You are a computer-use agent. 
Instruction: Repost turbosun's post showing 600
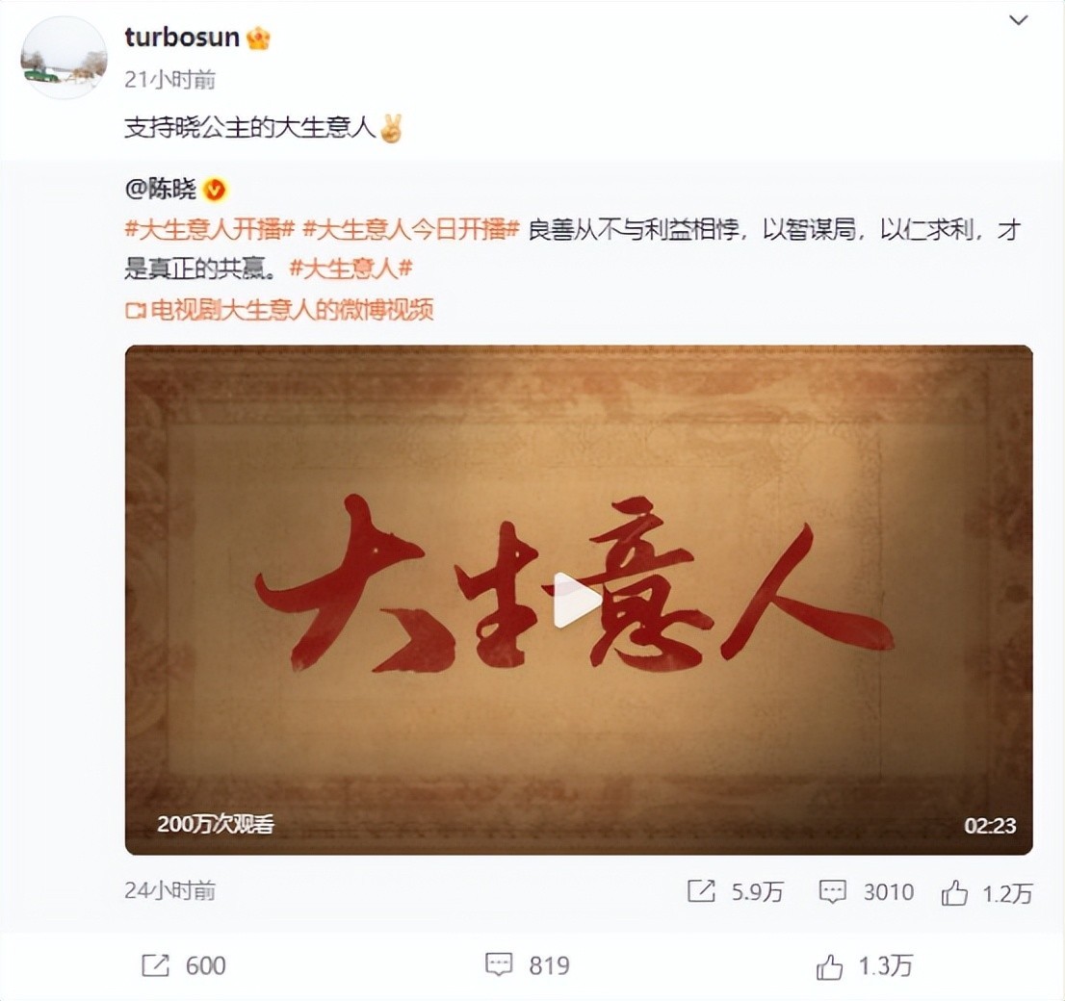tap(183, 965)
